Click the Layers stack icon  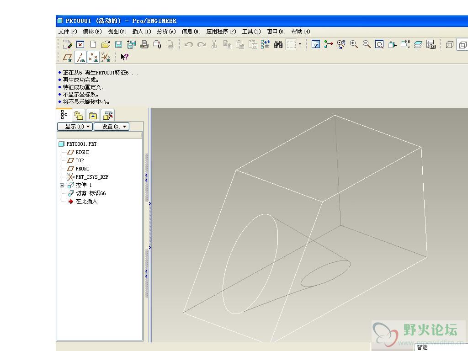point(418,44)
